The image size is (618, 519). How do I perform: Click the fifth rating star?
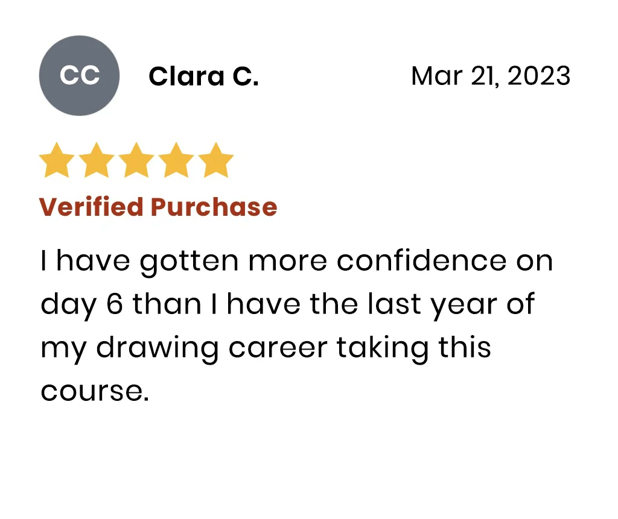(x=215, y=161)
